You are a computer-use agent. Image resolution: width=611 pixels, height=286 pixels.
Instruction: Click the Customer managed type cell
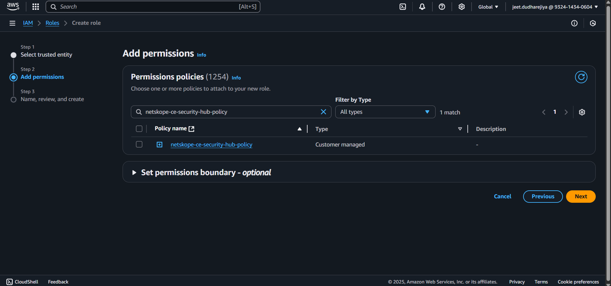point(340,145)
